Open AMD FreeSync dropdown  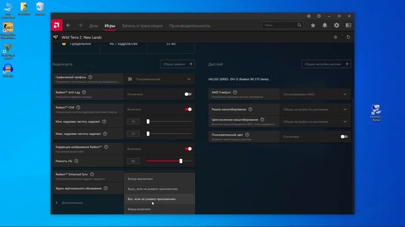pos(315,94)
